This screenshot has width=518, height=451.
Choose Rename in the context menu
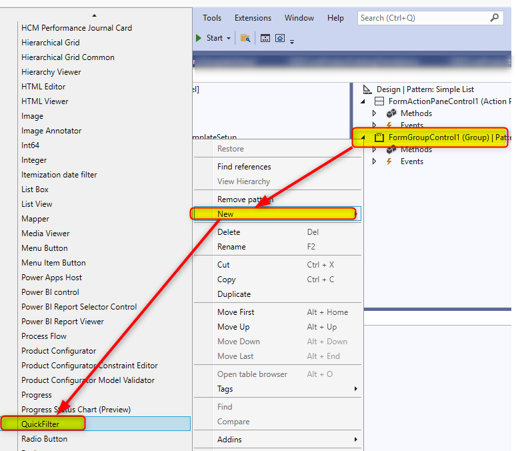pos(277,247)
